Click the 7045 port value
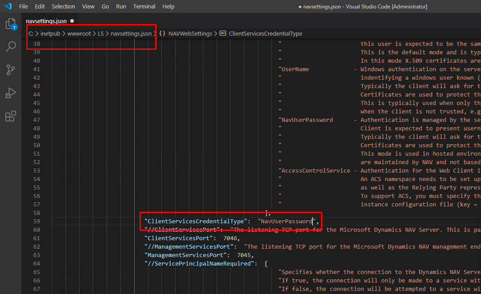 244,255
